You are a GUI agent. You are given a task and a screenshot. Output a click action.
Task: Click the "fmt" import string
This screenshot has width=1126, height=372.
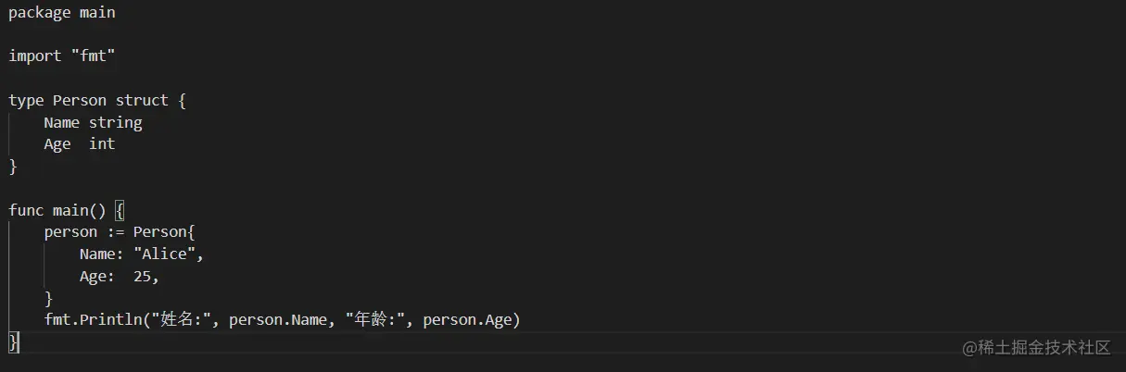[x=92, y=56]
